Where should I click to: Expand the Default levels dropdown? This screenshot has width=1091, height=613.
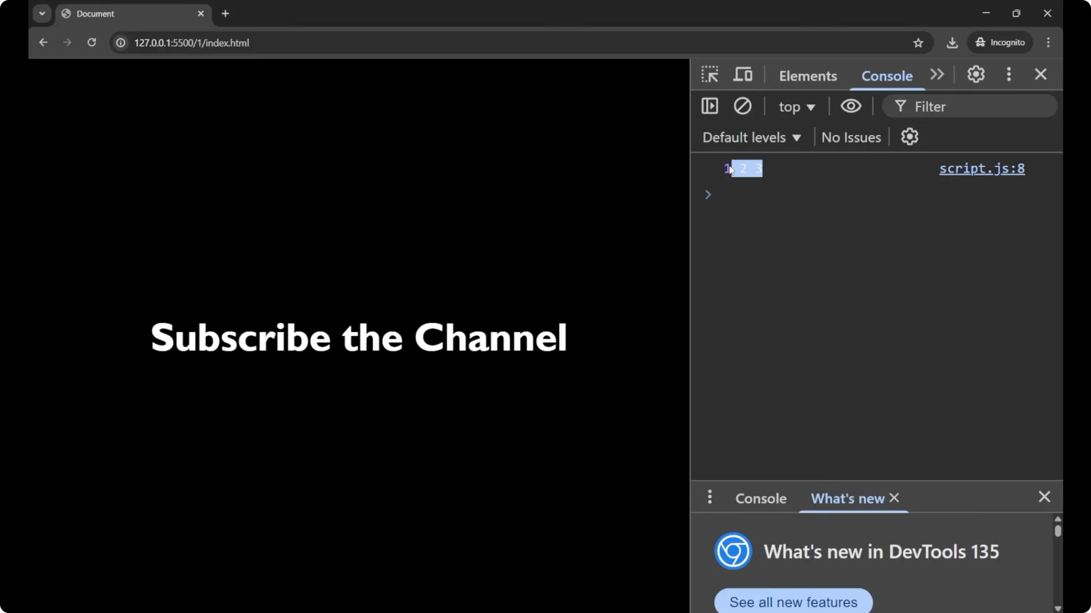pos(751,137)
